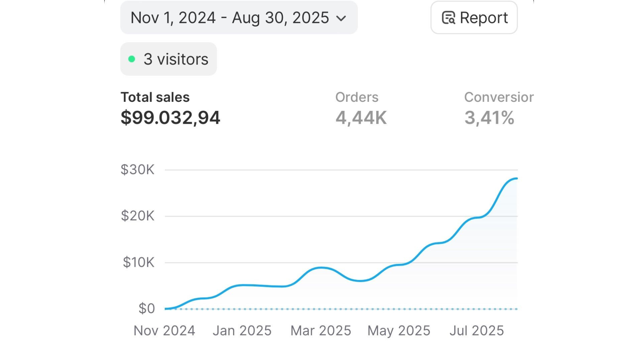Image resolution: width=618 pixels, height=348 pixels.
Task: Open the Nov 1, 2024 - Aug 30, 2025 date range picker
Action: coord(238,18)
